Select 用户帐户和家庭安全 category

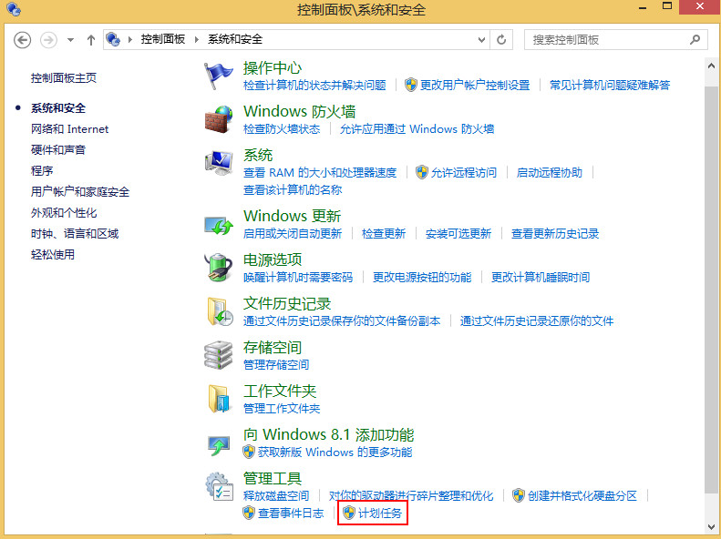(80, 192)
